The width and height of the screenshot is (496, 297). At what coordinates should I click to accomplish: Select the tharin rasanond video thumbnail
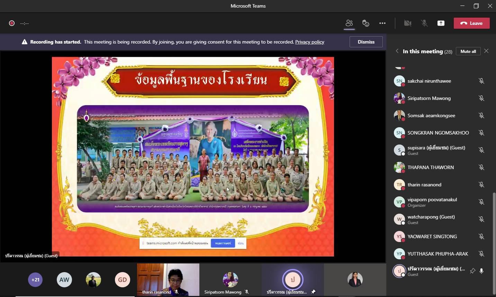pos(168,280)
